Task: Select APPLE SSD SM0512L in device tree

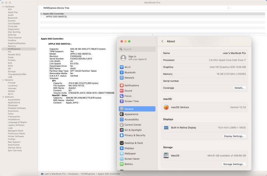Action: 56,17
